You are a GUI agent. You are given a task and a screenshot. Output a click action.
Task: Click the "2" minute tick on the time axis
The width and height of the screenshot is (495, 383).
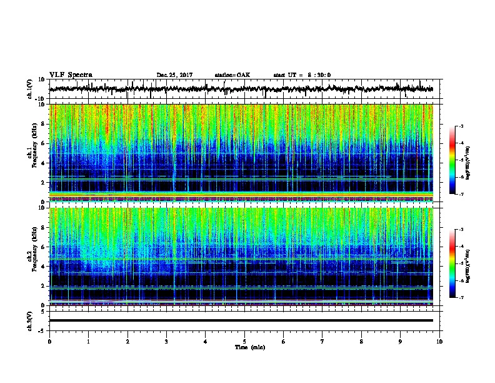pos(127,342)
